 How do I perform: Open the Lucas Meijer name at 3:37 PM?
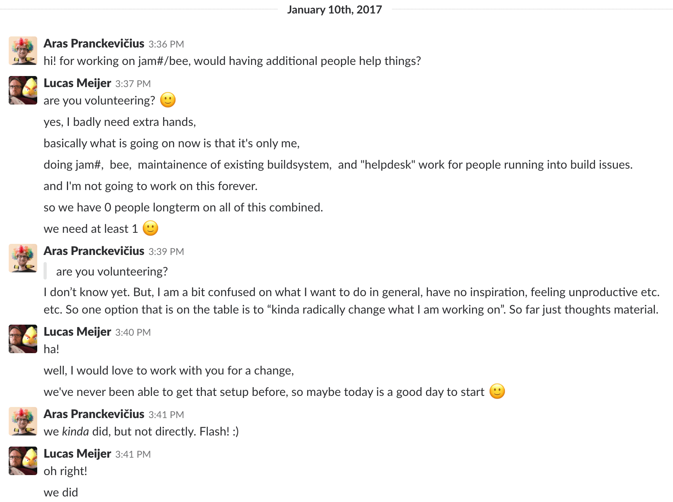click(77, 83)
